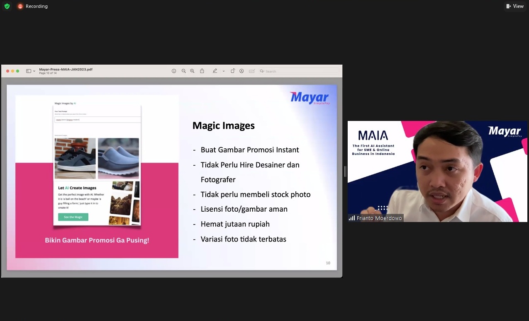529x321 pixels.
Task: Toggle fullscreen with the green traffic light
Action: tap(17, 71)
